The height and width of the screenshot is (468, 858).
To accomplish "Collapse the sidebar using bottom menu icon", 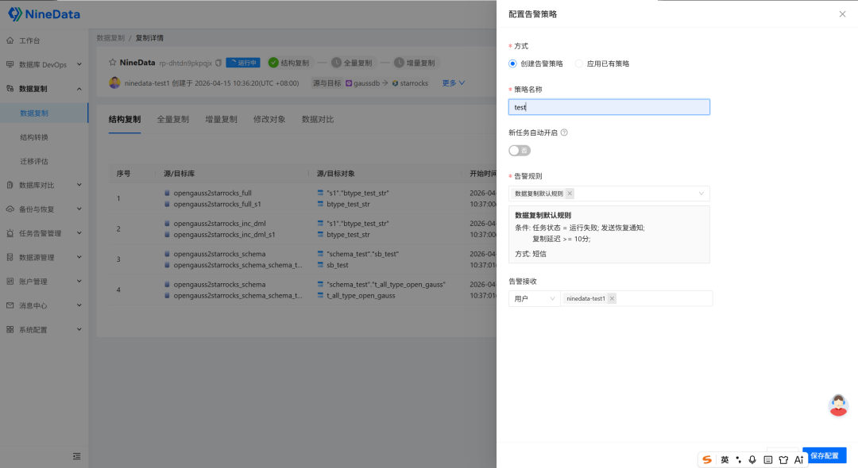I will (76, 456).
